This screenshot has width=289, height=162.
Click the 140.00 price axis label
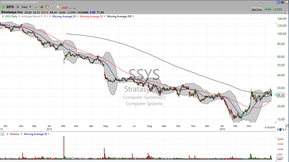click(282, 19)
